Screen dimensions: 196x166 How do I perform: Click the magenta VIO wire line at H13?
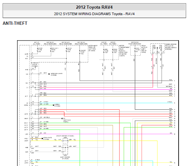(106, 89)
